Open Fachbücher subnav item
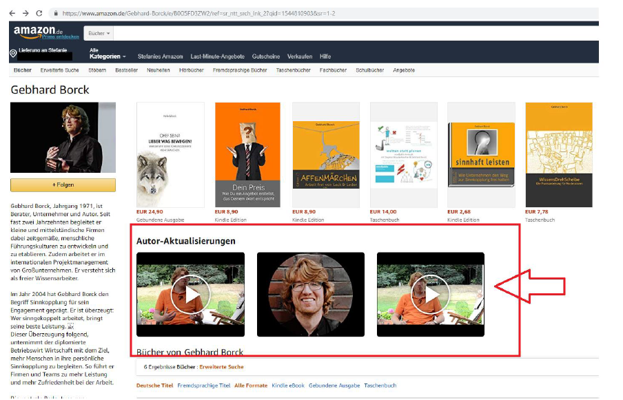The height and width of the screenshot is (400, 623). click(333, 70)
